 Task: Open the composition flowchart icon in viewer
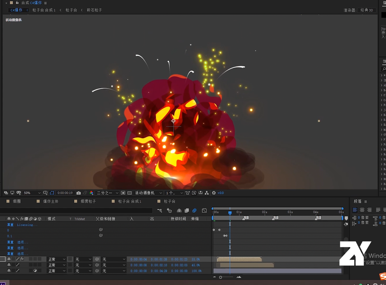207,193
